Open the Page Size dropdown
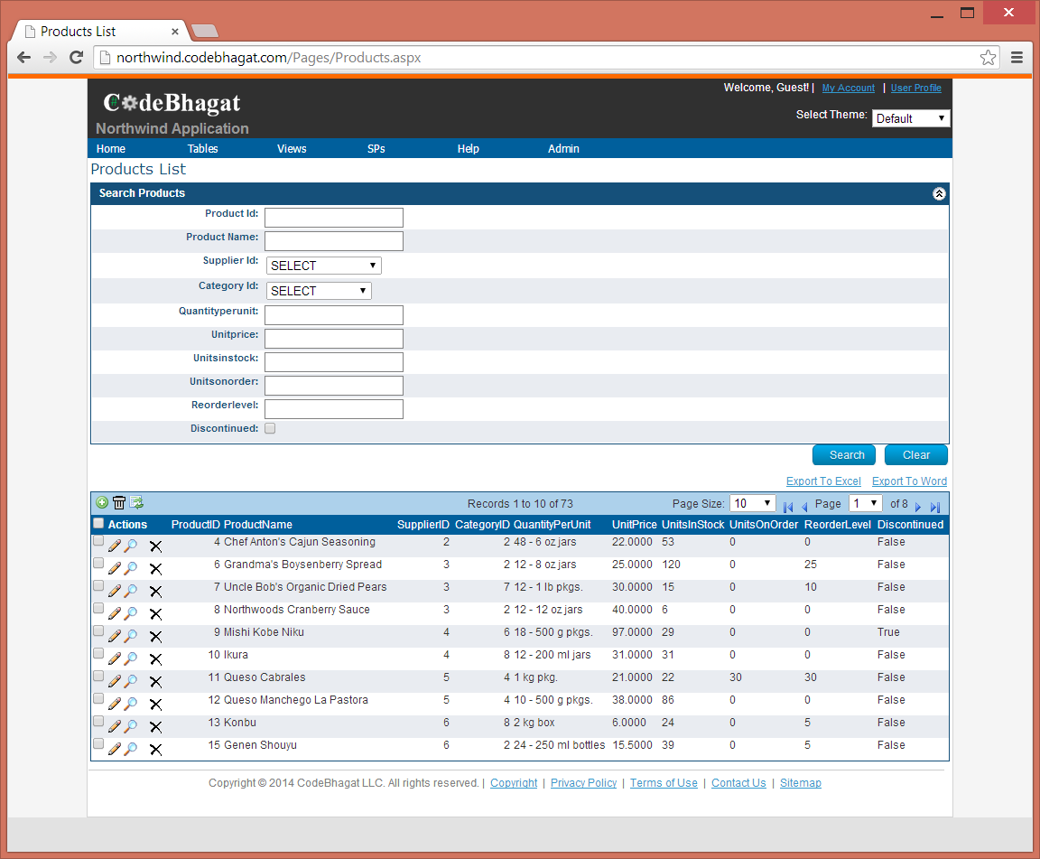Image resolution: width=1040 pixels, height=859 pixels. point(753,504)
